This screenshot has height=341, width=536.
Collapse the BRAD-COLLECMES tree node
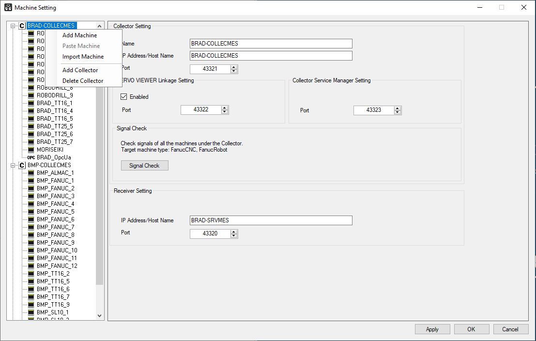click(13, 26)
